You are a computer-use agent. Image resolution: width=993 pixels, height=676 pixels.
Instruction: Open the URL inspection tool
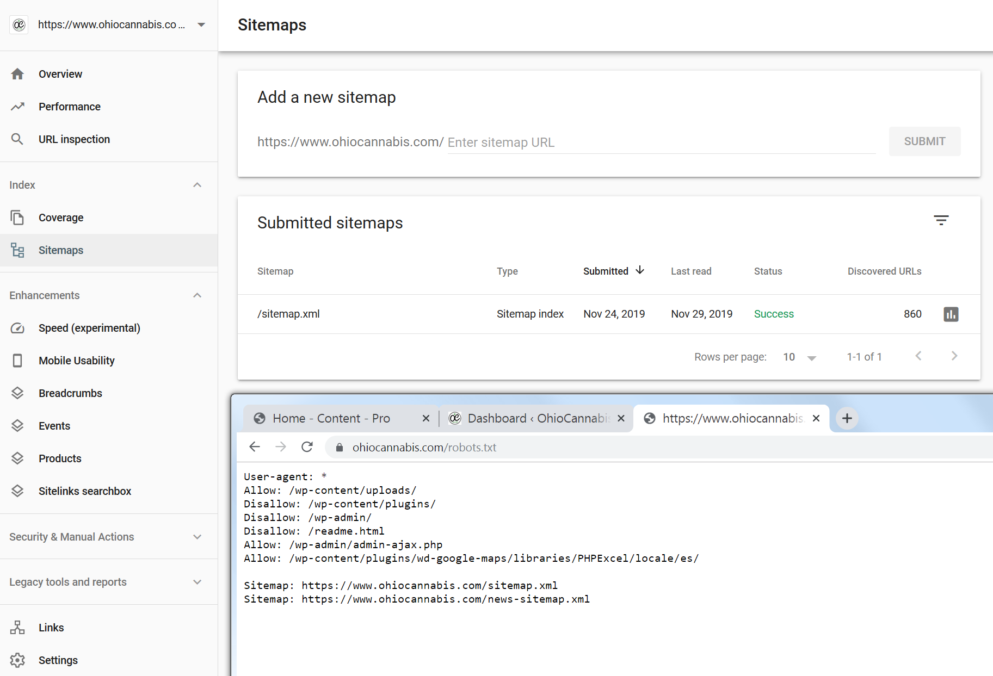[109, 139]
